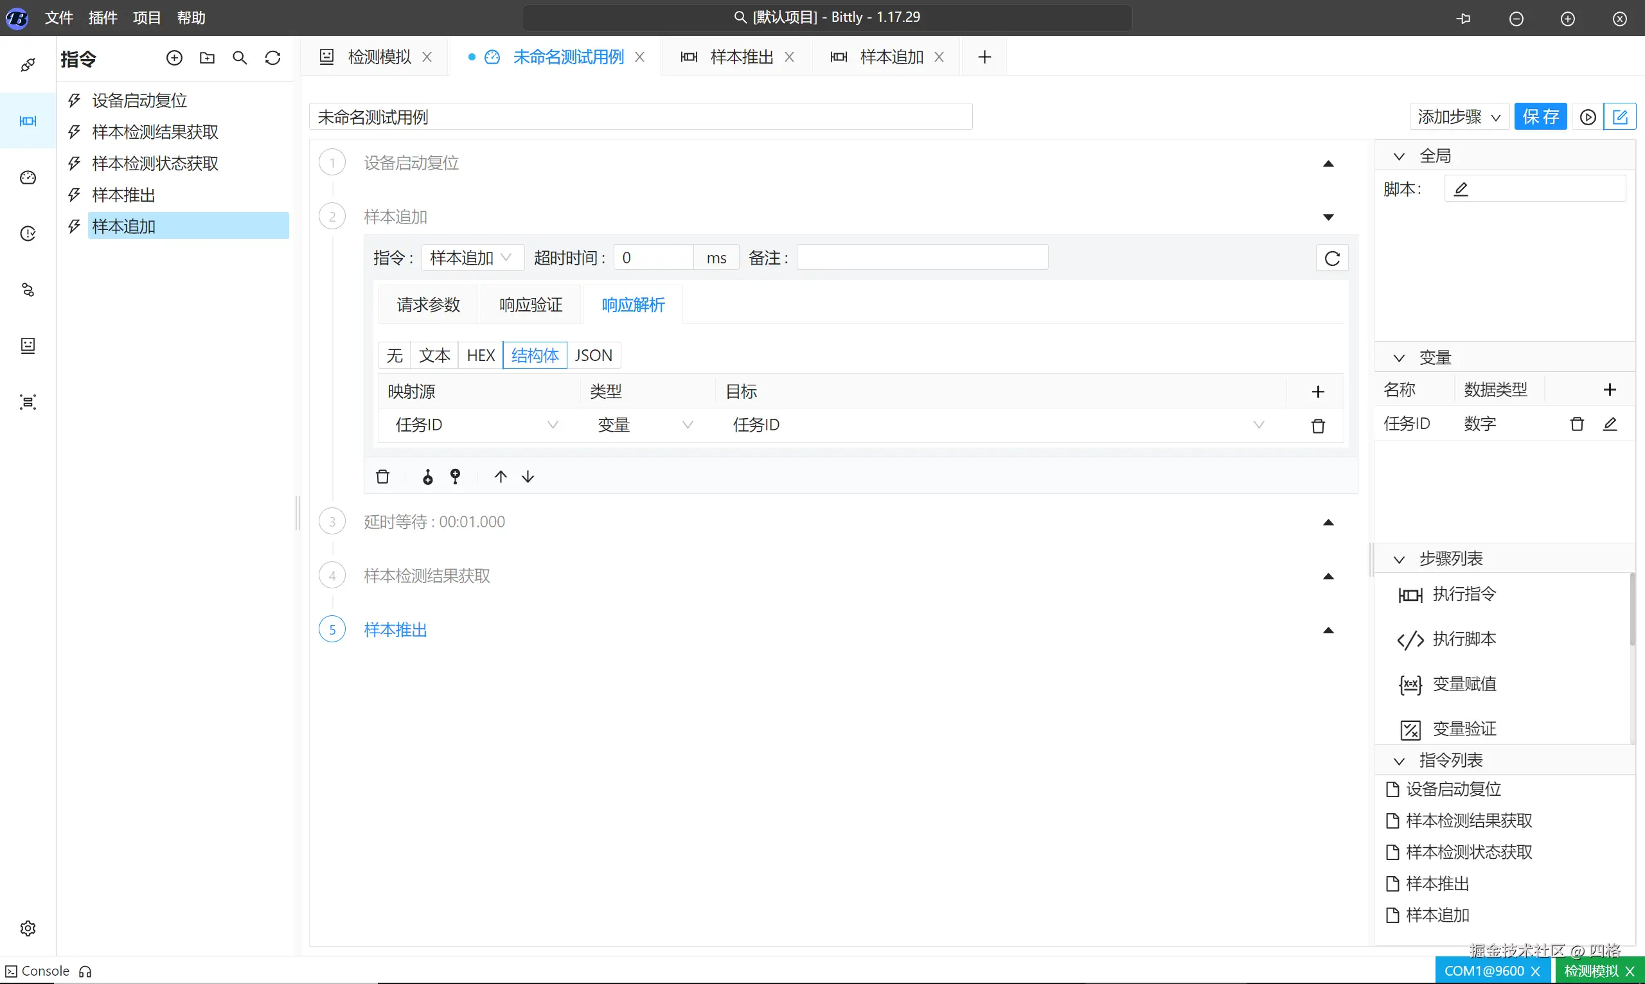Open the 指令 样本追加 dropdown
The height and width of the screenshot is (984, 1645).
pyautogui.click(x=472, y=258)
